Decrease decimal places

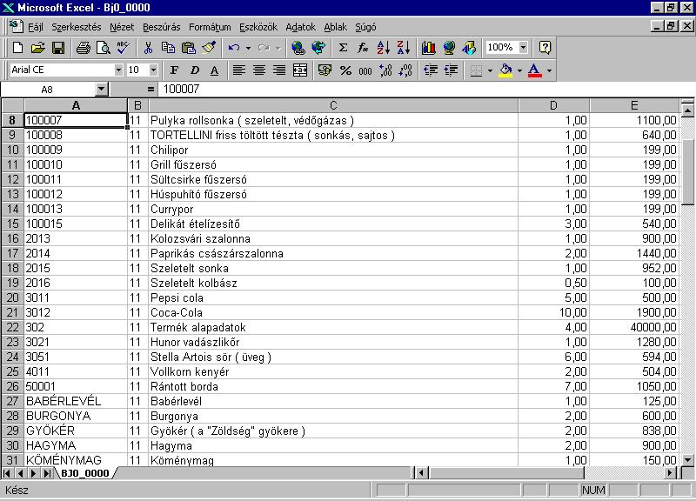405,70
